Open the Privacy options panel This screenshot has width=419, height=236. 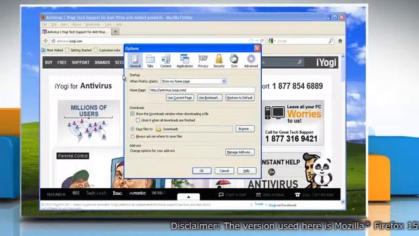203,60
